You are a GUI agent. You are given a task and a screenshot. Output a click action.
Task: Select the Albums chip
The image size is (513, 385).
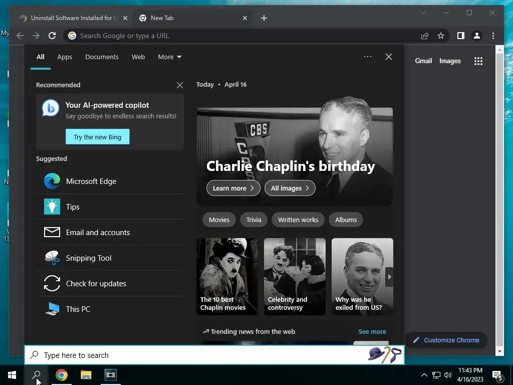[x=346, y=220]
